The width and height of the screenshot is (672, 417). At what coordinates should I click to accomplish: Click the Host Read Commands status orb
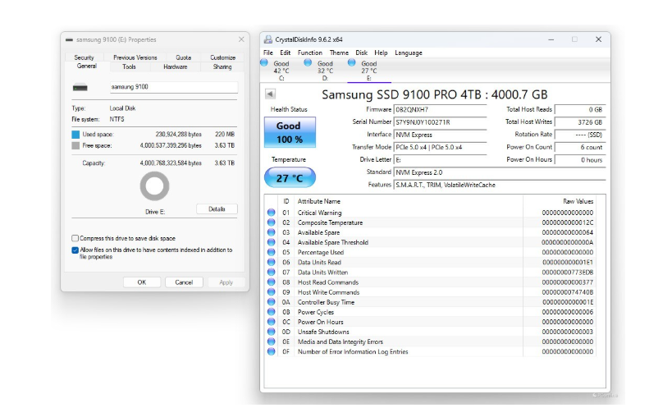(x=271, y=282)
